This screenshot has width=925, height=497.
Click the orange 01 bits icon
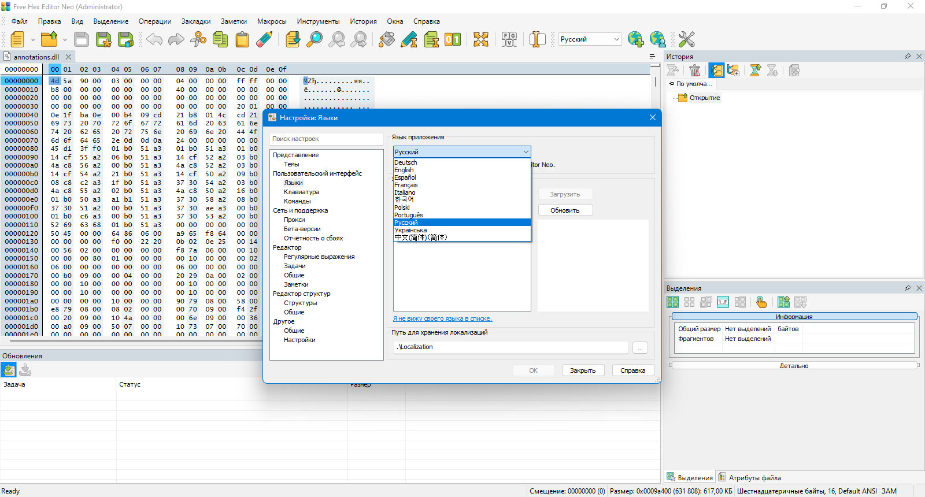(x=453, y=39)
